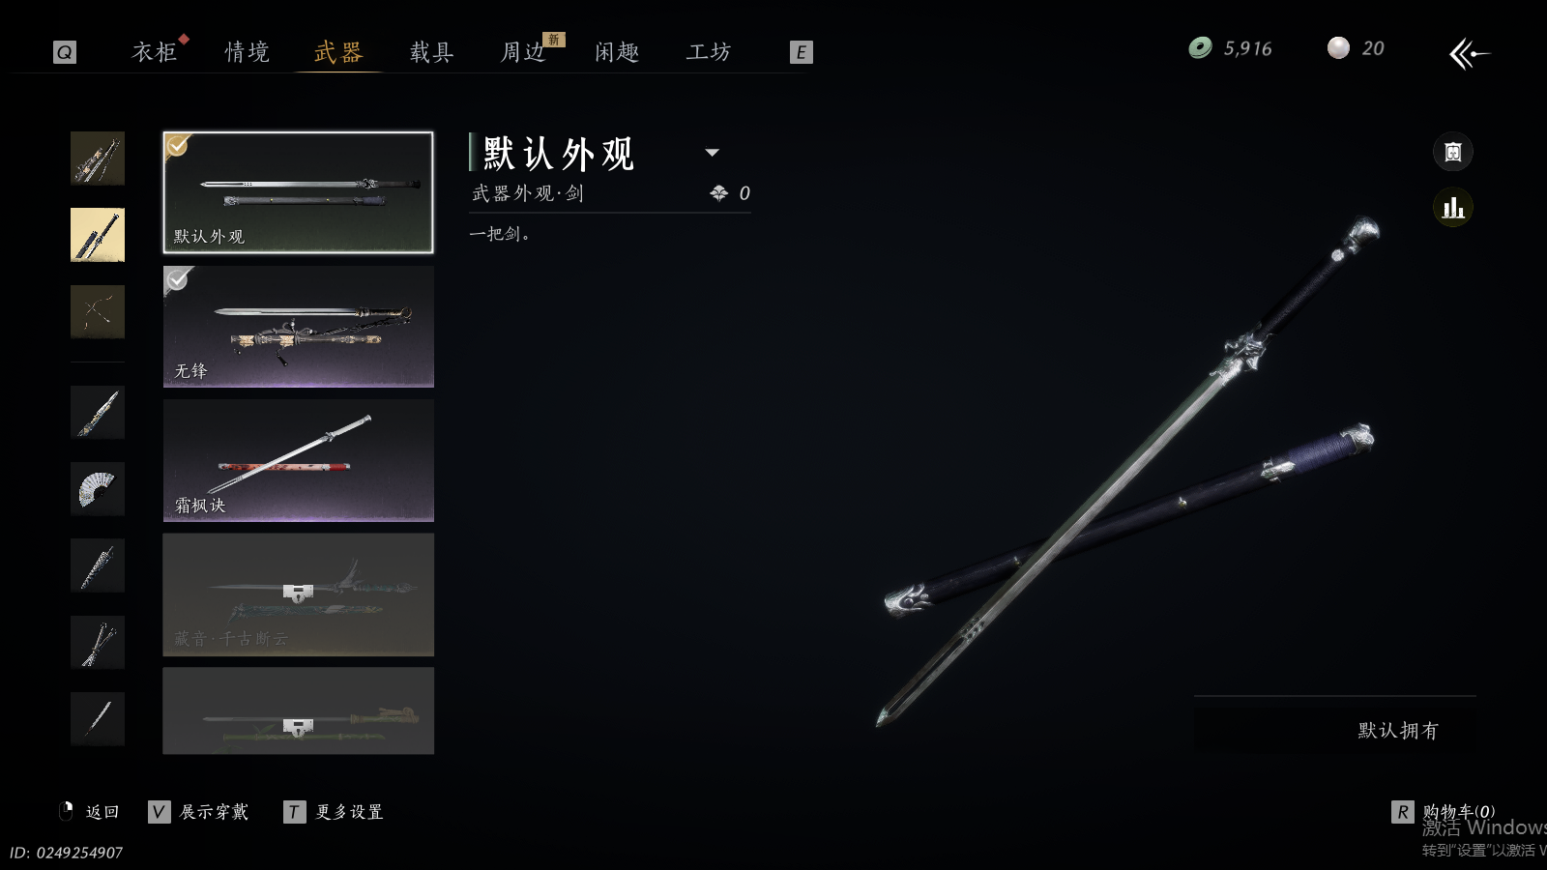1547x870 pixels.
Task: Toggle equipped checkmark on 默认外观 skin
Action: (x=178, y=146)
